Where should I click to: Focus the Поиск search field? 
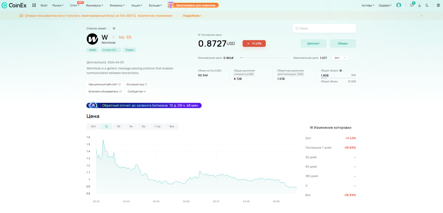324,28
